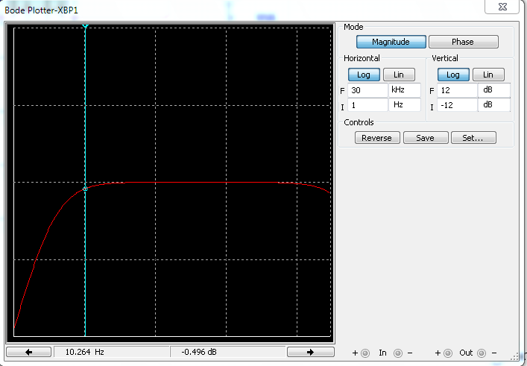Open the Hz unit selector for initial frequency
Viewport: 527px width, 366px height.
404,105
